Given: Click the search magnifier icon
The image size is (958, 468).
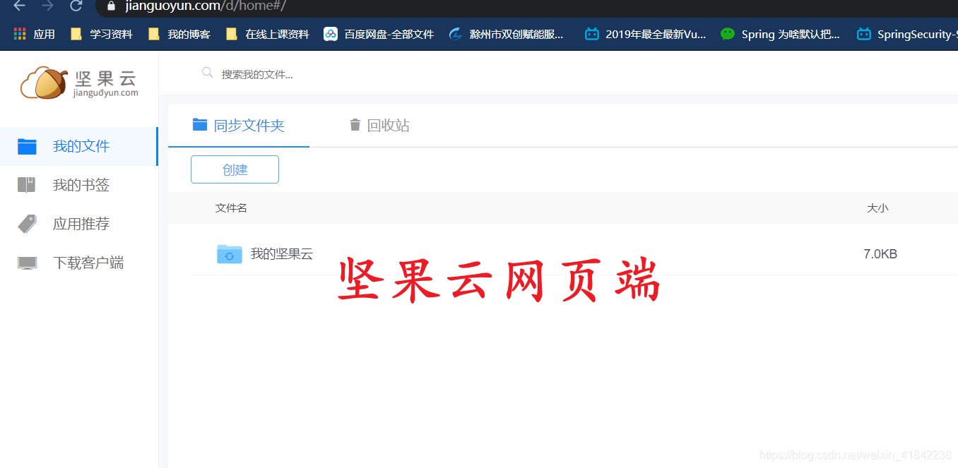Looking at the screenshot, I should point(207,73).
